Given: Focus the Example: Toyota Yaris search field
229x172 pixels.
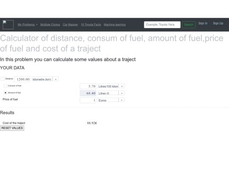Looking at the screenshot, I should [x=162, y=25].
